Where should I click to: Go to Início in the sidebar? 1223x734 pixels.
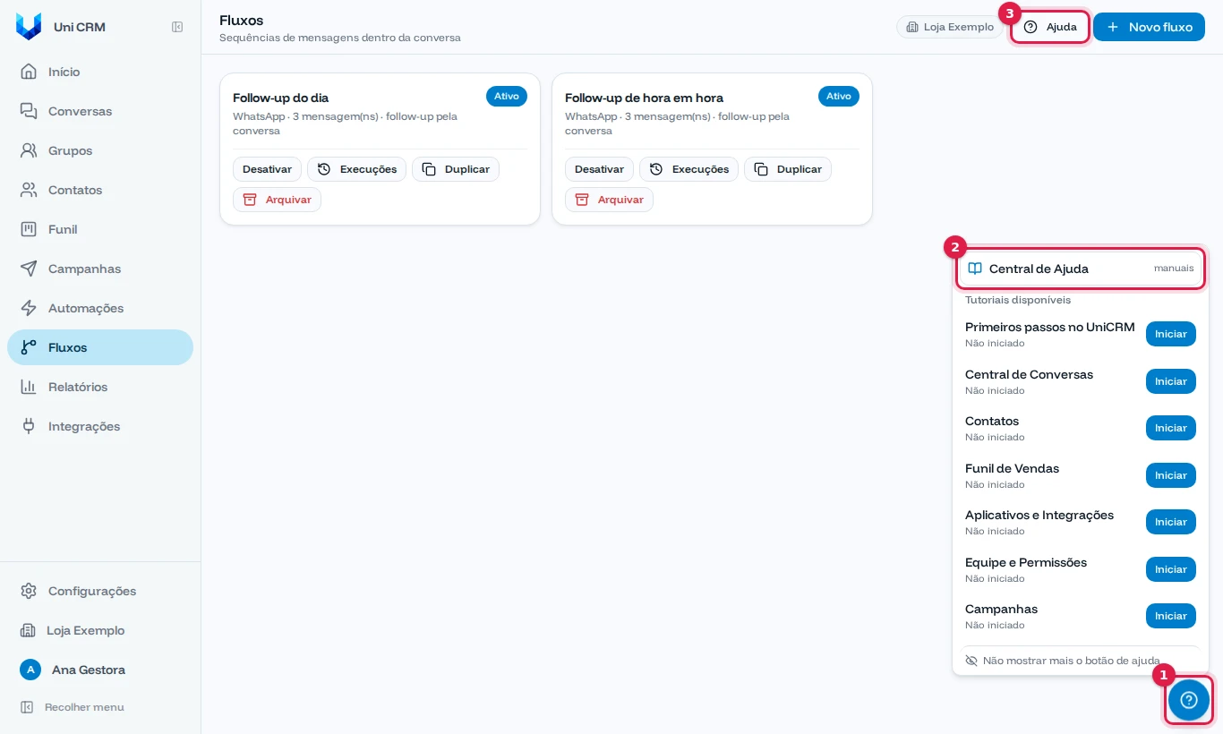point(100,72)
